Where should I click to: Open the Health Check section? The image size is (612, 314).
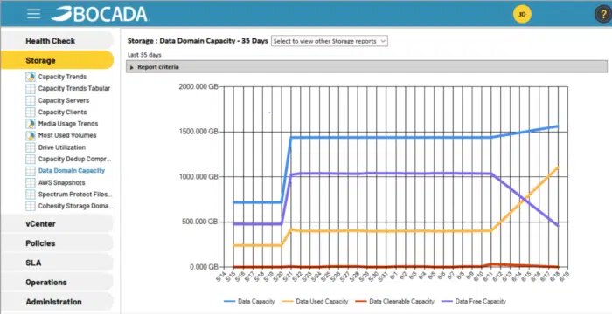tap(57, 41)
